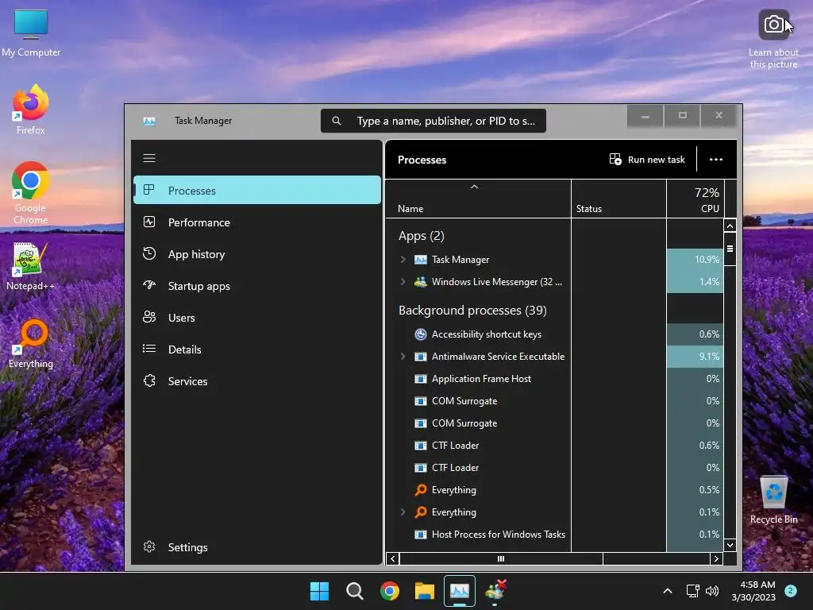Viewport: 813px width, 610px height.
Task: Open the Windows Start menu
Action: pyautogui.click(x=319, y=591)
